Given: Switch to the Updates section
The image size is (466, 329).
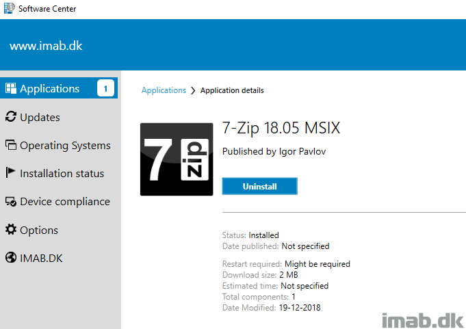Looking at the screenshot, I should tap(40, 118).
